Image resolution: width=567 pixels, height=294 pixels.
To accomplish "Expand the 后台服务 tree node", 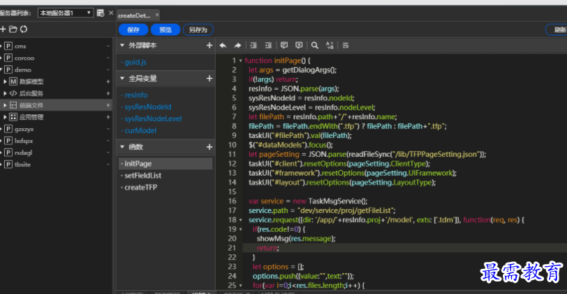I will (5, 93).
